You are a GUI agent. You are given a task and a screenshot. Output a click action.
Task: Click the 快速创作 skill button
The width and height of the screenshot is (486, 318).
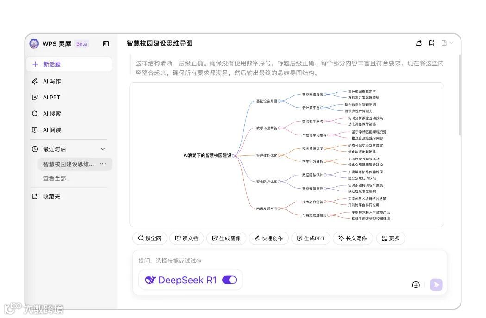point(269,238)
